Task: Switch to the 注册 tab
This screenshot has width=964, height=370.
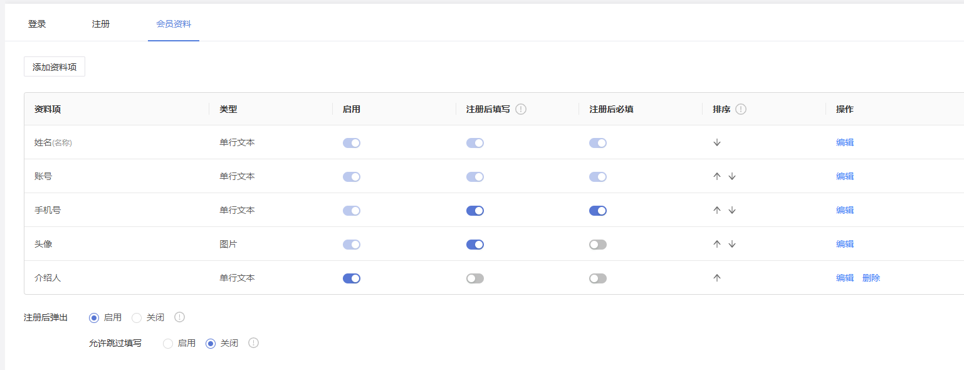Action: (101, 24)
